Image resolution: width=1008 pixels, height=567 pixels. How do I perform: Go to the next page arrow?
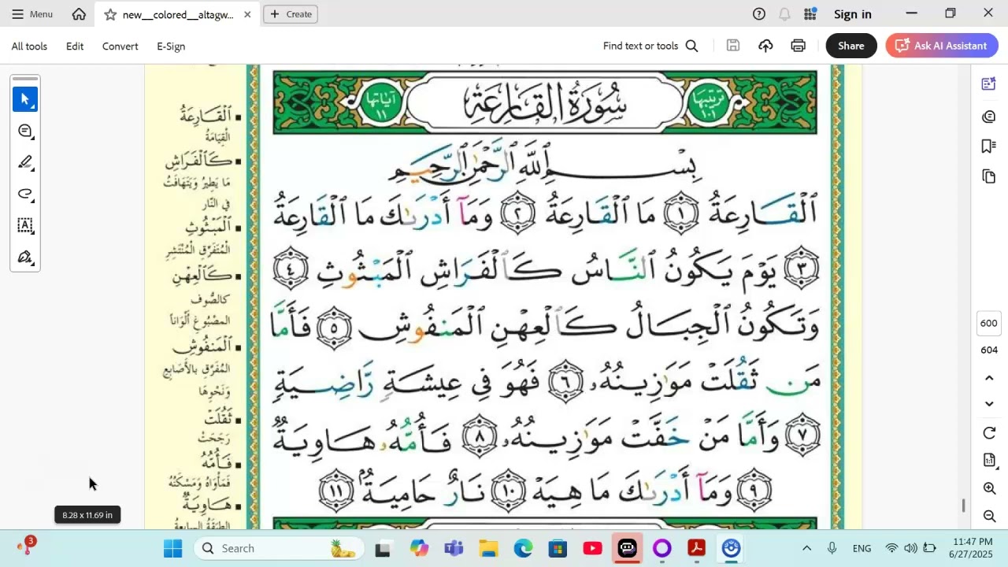pos(990,404)
